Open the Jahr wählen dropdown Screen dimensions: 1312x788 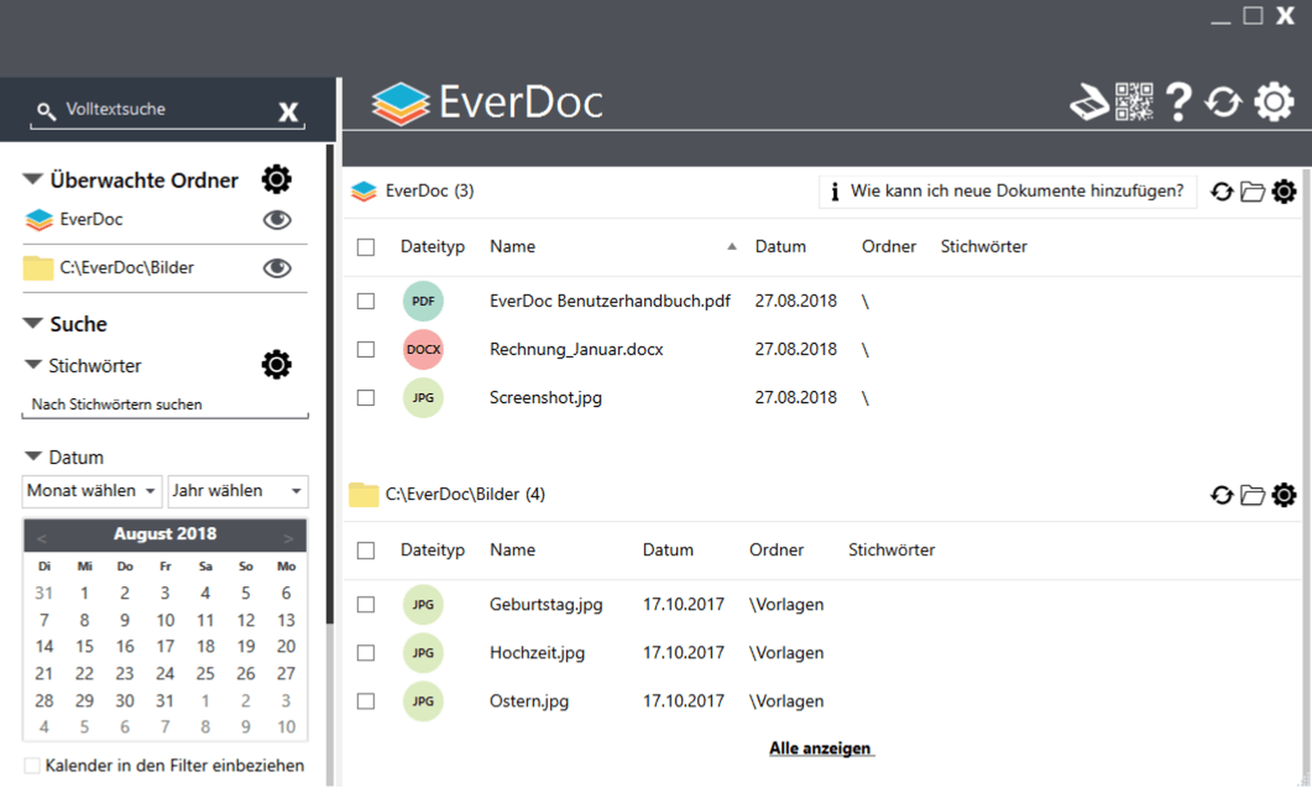(238, 490)
